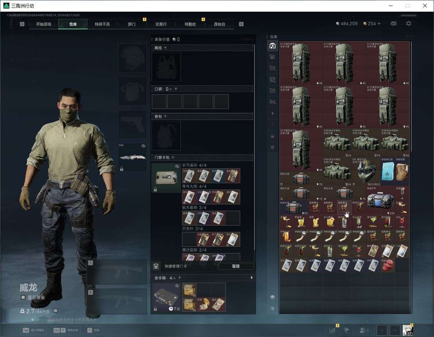Click the empty pistol slot
The image size is (434, 337).
click(x=133, y=124)
